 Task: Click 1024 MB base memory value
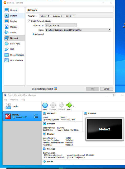60,128
